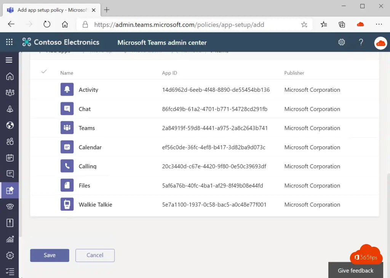The image size is (390, 278).
Task: Click the Contoso Electronics logo link
Action: [61, 42]
